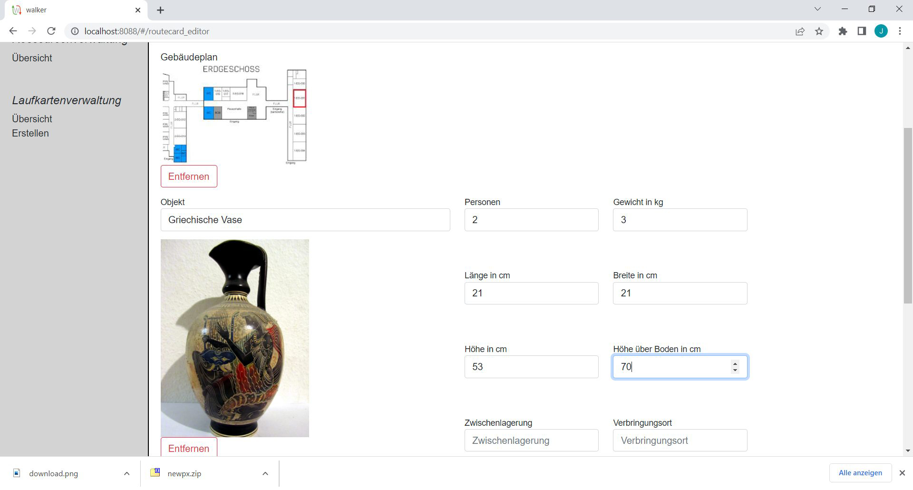Click the Objekt field with Griechische Vase

click(x=305, y=220)
